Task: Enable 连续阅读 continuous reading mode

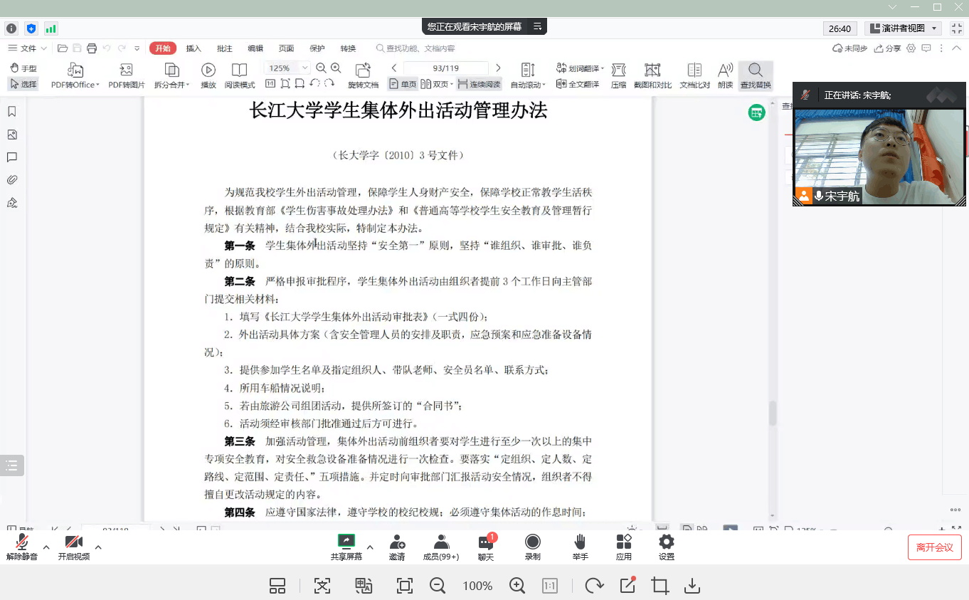Action: point(479,84)
